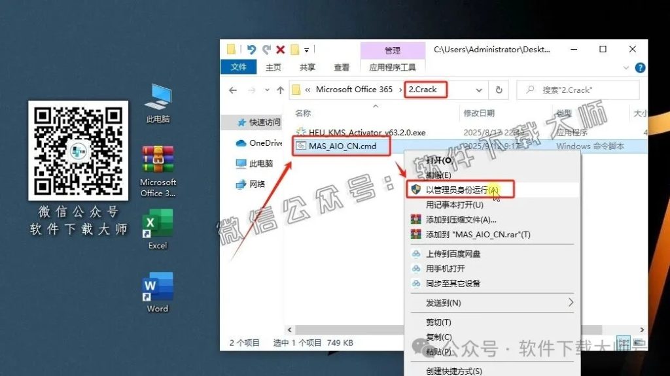Go forward with the forward arrow
The height and width of the screenshot is (376, 670).
coord(252,90)
